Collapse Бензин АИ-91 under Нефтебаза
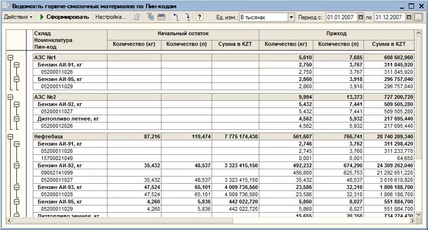428x230 pixels. [17, 144]
